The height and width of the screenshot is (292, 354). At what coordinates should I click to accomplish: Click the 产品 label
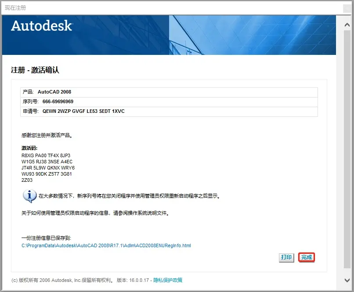(28, 92)
